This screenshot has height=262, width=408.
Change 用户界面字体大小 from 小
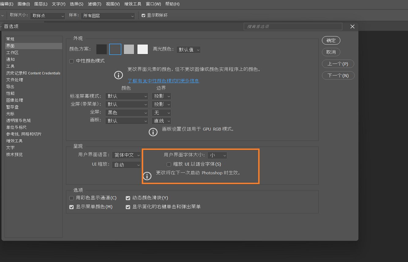[217, 155]
